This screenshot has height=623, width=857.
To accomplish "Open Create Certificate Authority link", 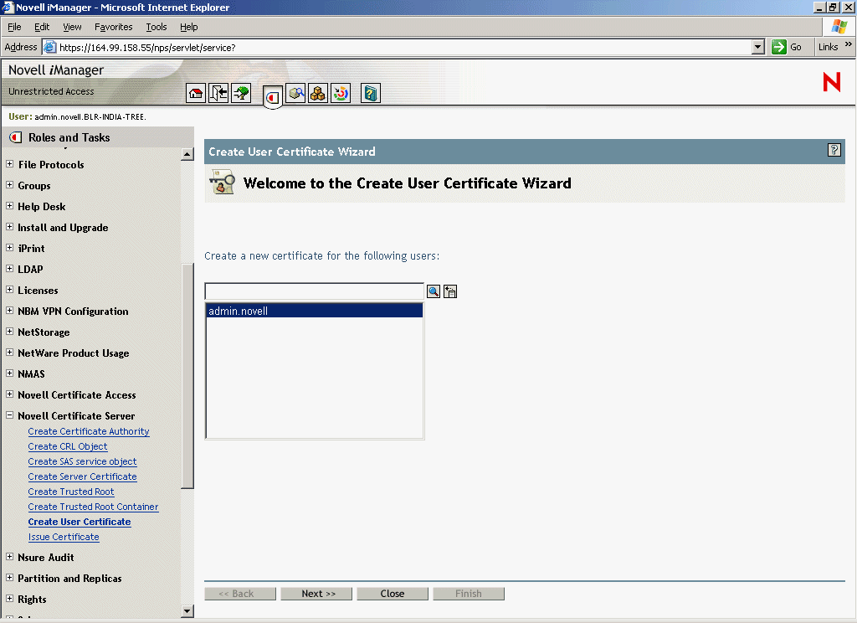I will click(89, 431).
